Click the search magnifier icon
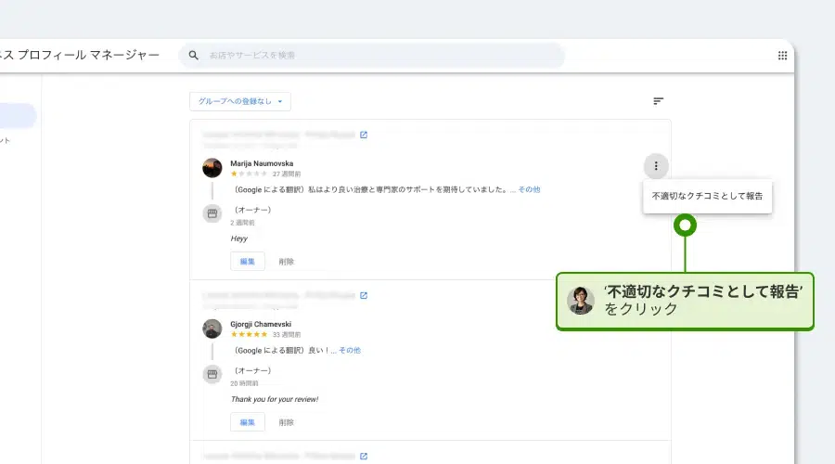This screenshot has height=464, width=835. point(193,56)
